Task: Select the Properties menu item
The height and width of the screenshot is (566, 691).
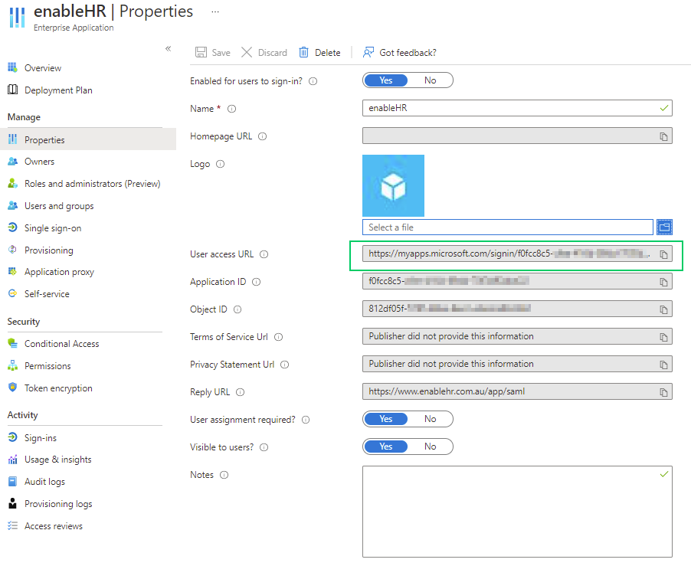Action: point(88,139)
